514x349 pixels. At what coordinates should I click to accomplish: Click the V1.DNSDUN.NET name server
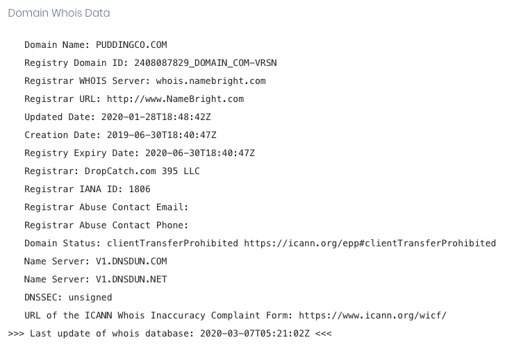click(x=131, y=280)
